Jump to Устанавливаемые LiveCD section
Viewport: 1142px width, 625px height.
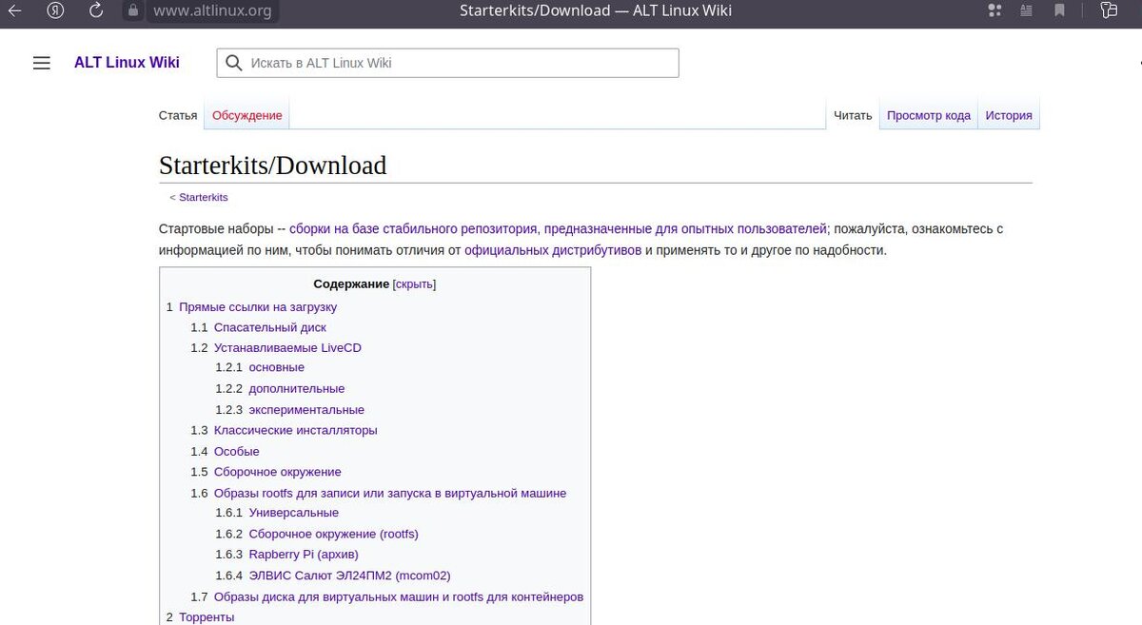tap(287, 348)
